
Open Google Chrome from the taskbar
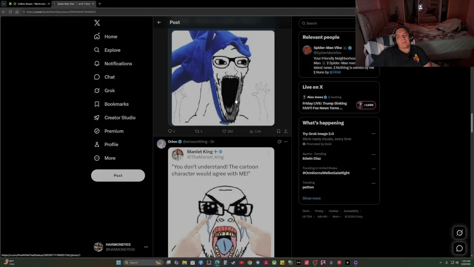(x=250, y=263)
